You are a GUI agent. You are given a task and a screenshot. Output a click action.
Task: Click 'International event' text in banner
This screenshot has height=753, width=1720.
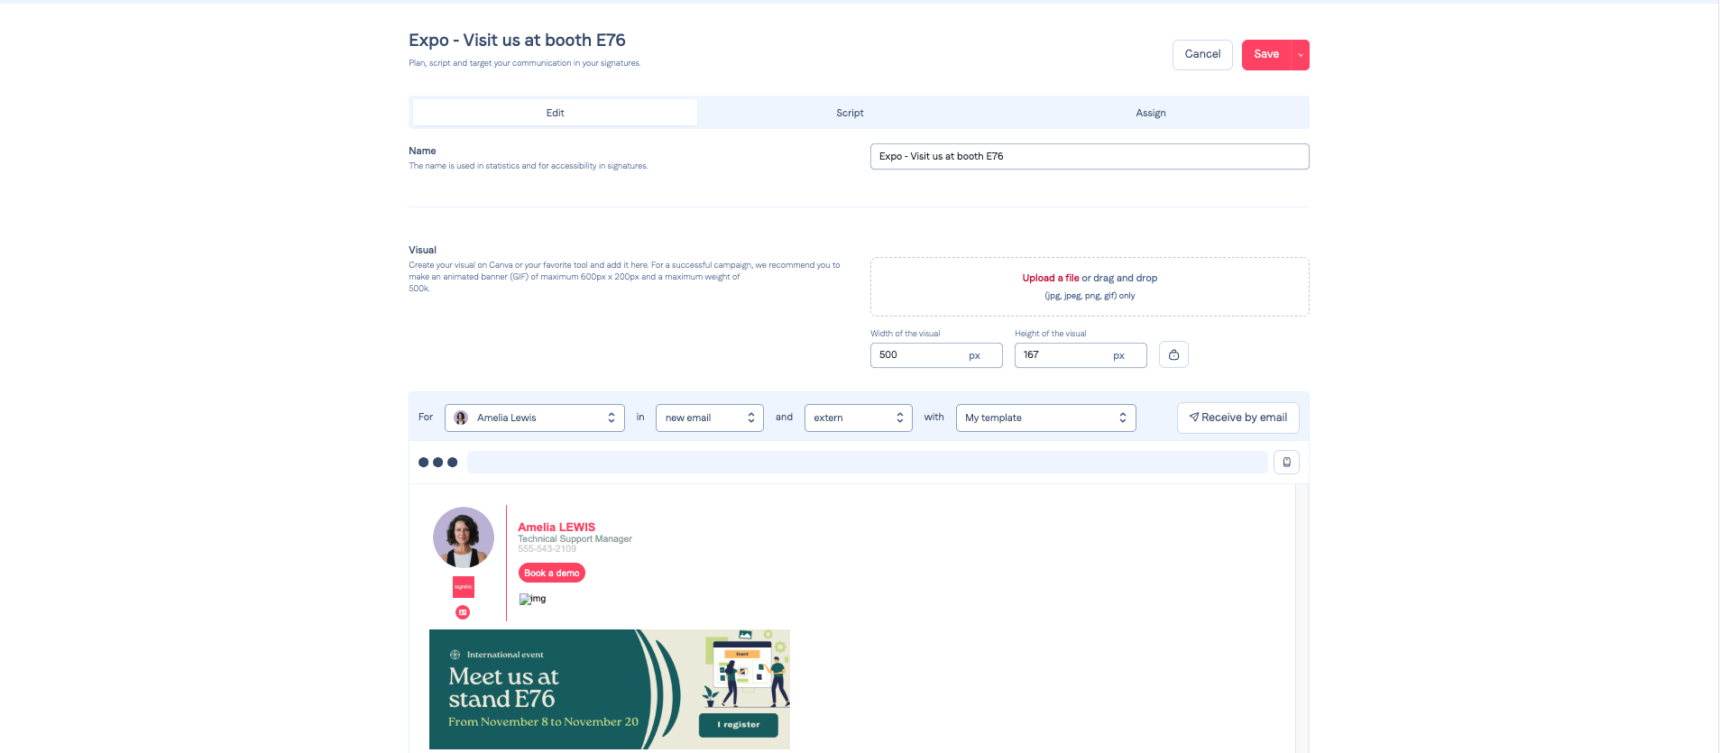coord(505,655)
